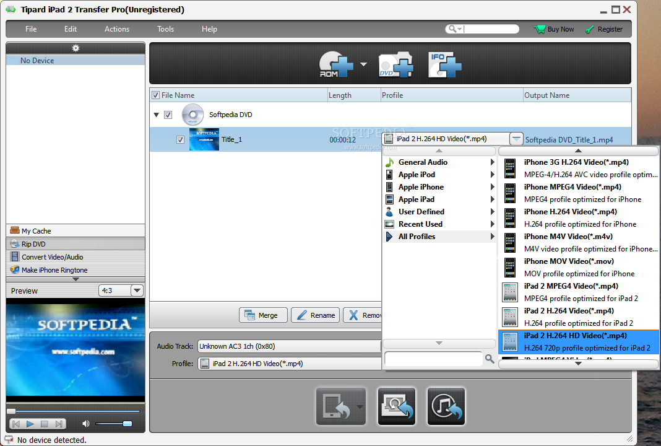Image resolution: width=661 pixels, height=446 pixels.
Task: Click the Merge button
Action: coord(263,315)
